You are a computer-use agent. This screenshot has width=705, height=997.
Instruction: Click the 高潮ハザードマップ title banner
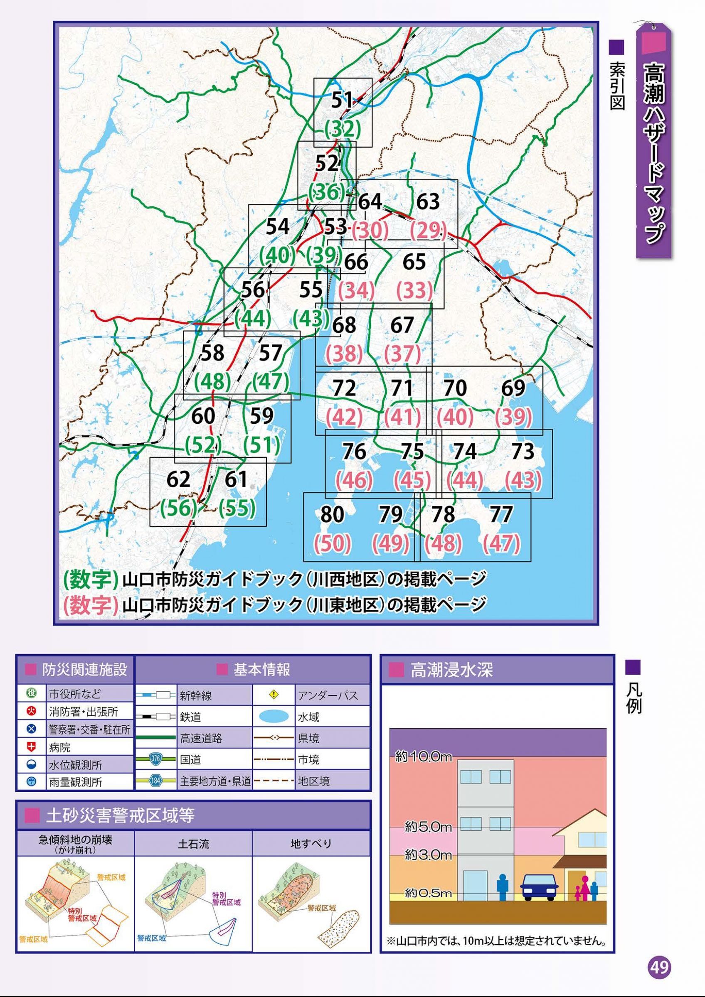(654, 141)
